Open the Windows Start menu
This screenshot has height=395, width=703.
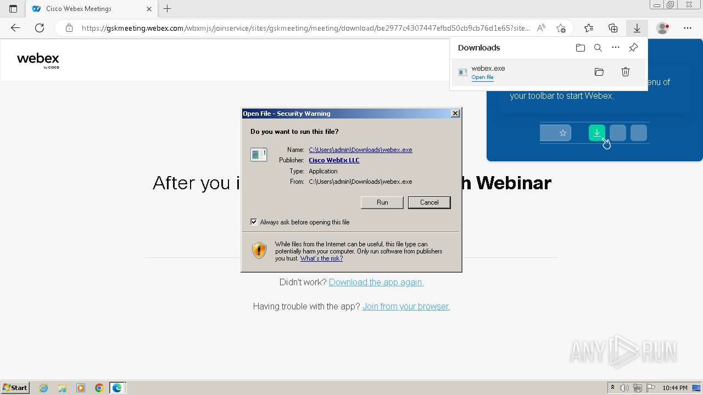click(x=15, y=387)
